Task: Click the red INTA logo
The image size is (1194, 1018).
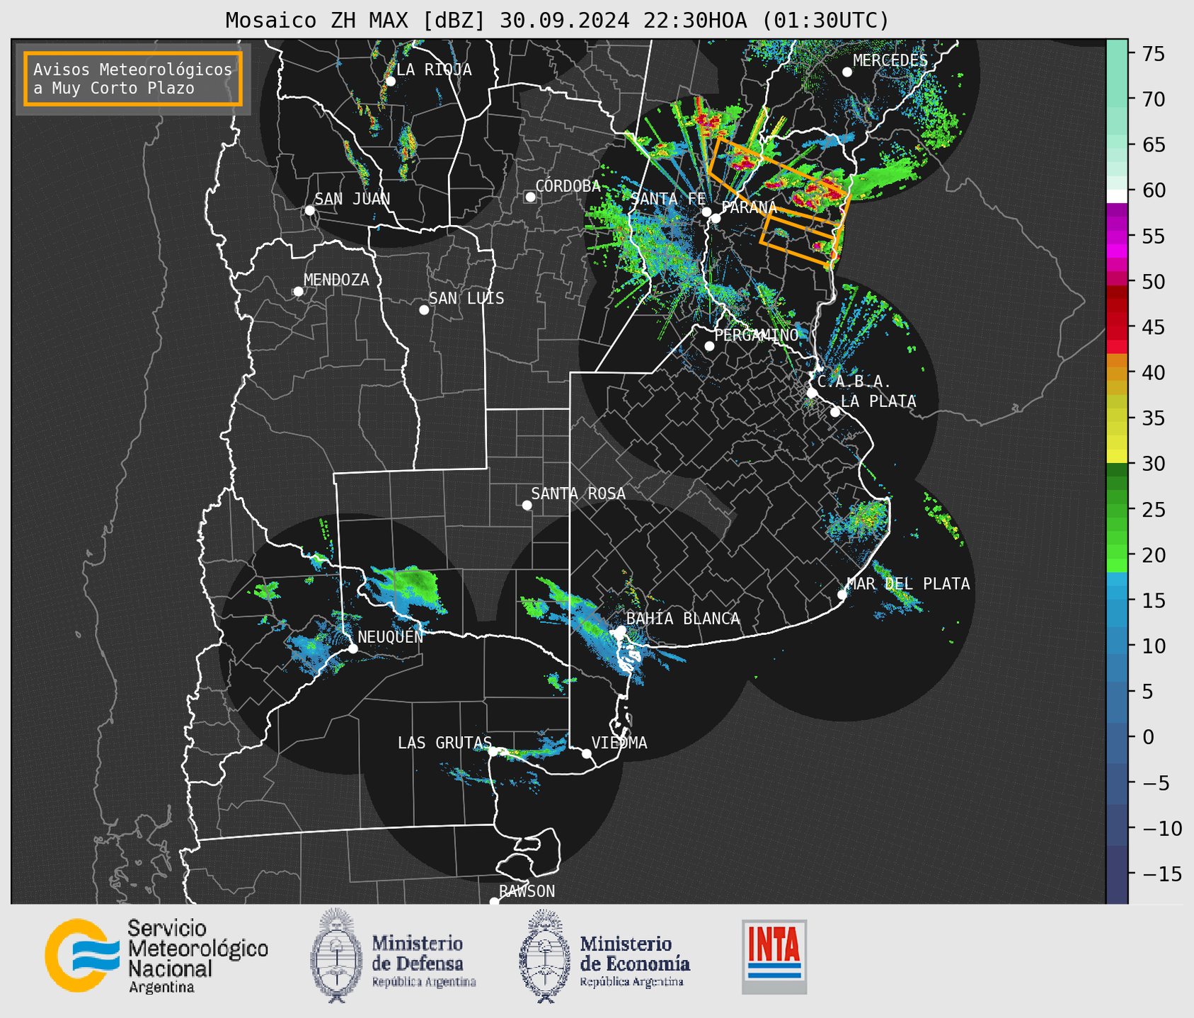Action: 774,956
